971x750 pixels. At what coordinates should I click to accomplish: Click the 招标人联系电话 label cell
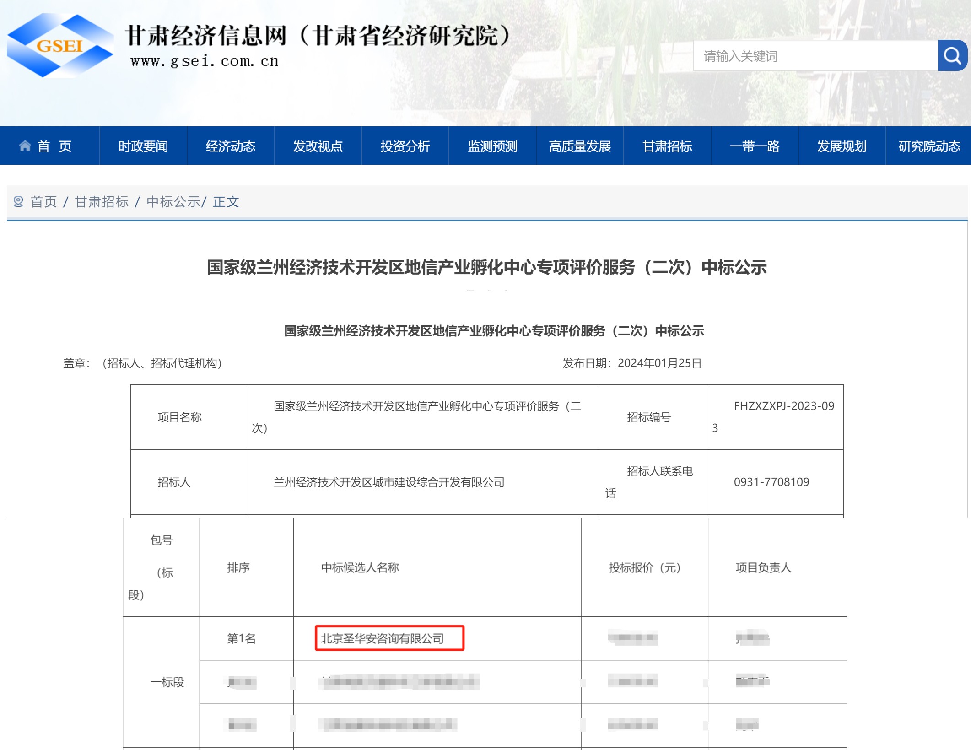pos(653,482)
